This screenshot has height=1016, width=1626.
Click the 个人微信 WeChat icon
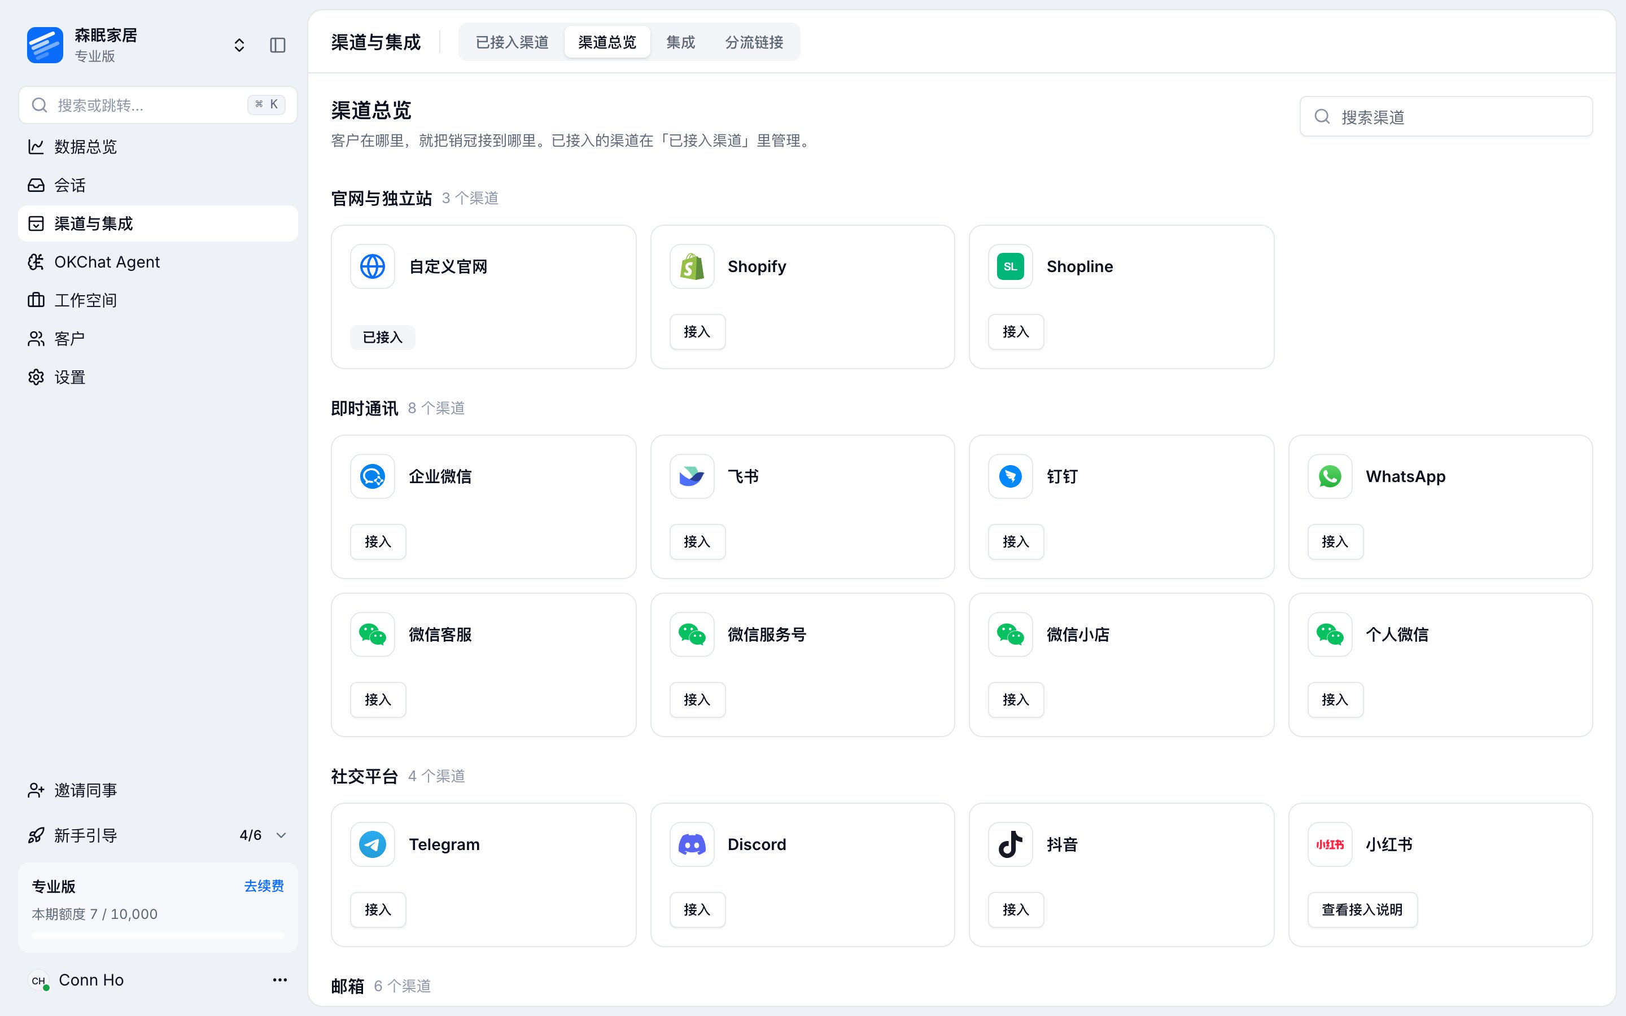[1330, 634]
